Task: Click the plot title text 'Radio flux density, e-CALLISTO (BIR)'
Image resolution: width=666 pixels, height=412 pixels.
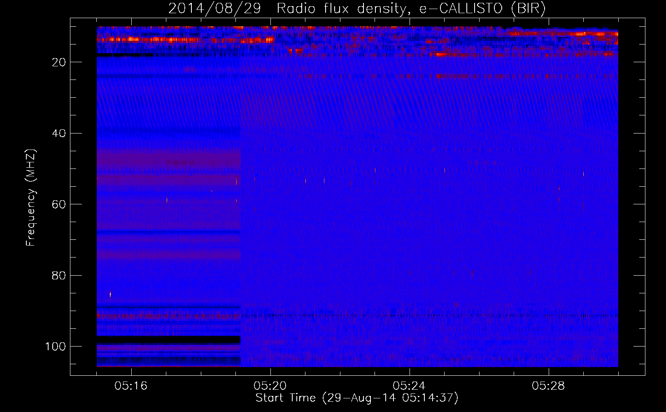Action: [411, 9]
